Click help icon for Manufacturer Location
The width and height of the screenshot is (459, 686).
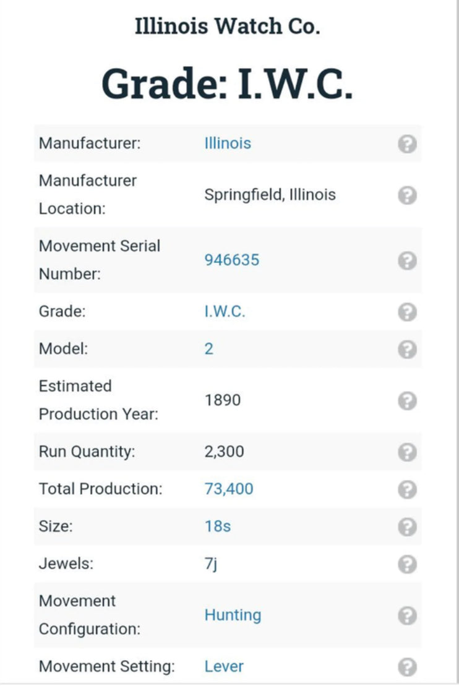406,195
